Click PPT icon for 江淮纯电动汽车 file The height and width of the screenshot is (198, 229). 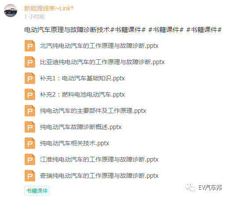(30, 159)
